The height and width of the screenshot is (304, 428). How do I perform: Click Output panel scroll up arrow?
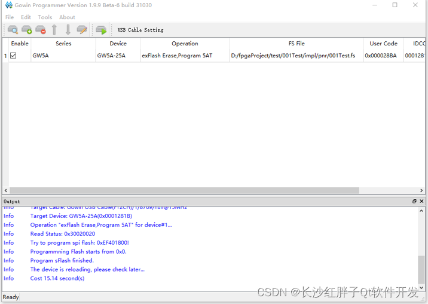[x=421, y=211]
